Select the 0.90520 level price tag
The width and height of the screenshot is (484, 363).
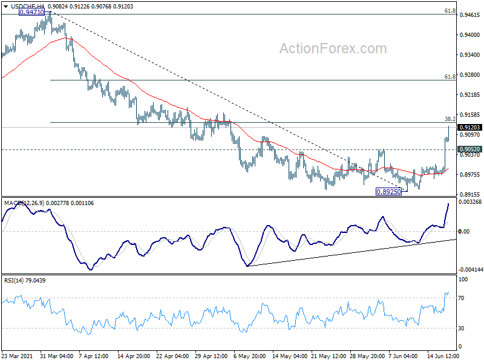pos(469,149)
